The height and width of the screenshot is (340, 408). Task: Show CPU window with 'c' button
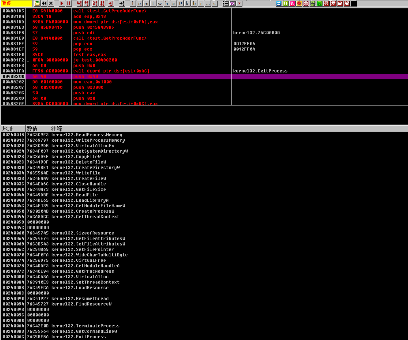(x=174, y=3)
